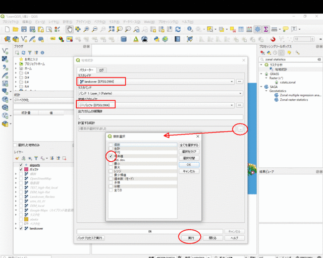Switch to the パラメーター tab
The height and width of the screenshot is (258, 323).
point(86,70)
